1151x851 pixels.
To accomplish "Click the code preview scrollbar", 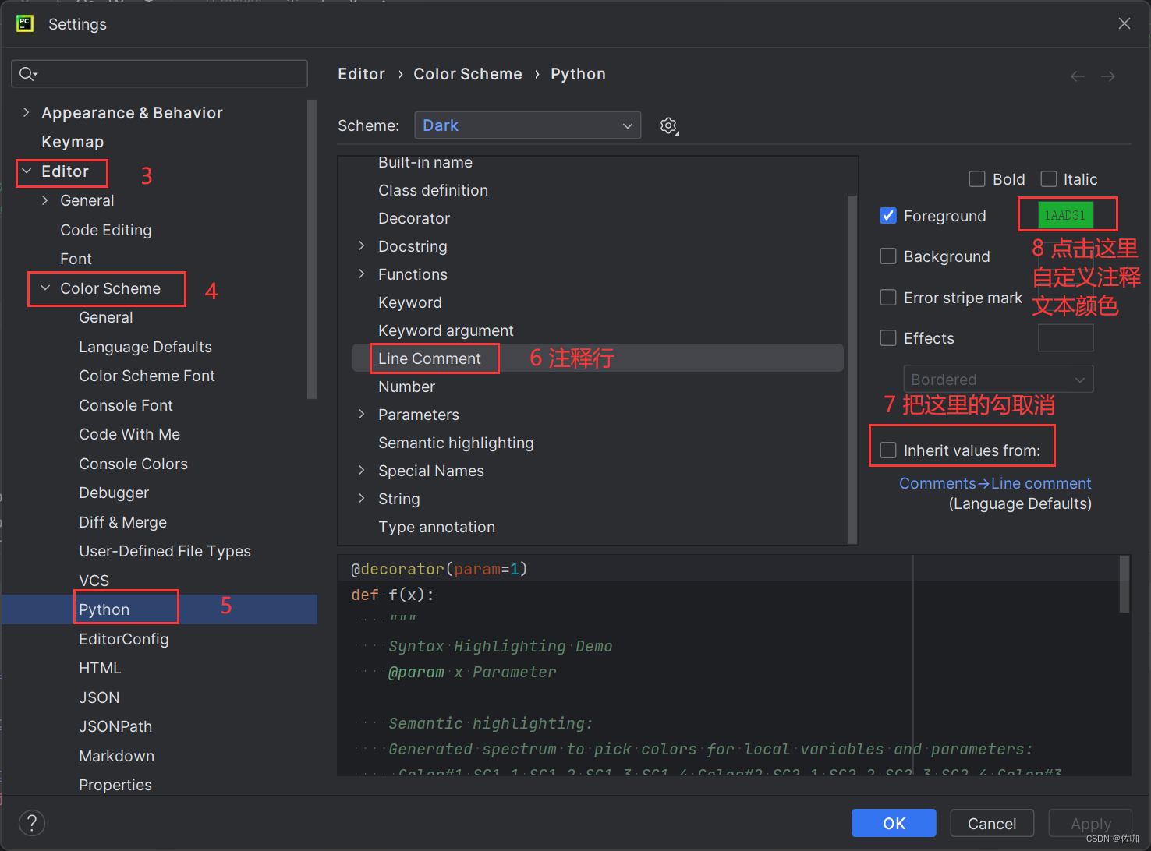I will click(x=1124, y=584).
